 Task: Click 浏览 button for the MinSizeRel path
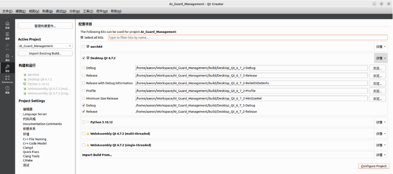tap(378, 99)
